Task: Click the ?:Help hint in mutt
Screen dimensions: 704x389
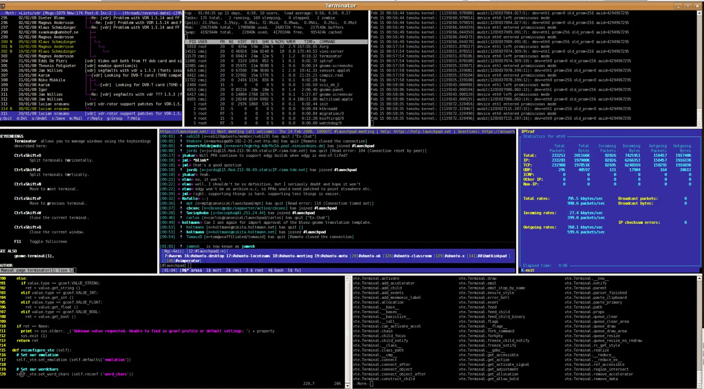Action: pos(133,118)
